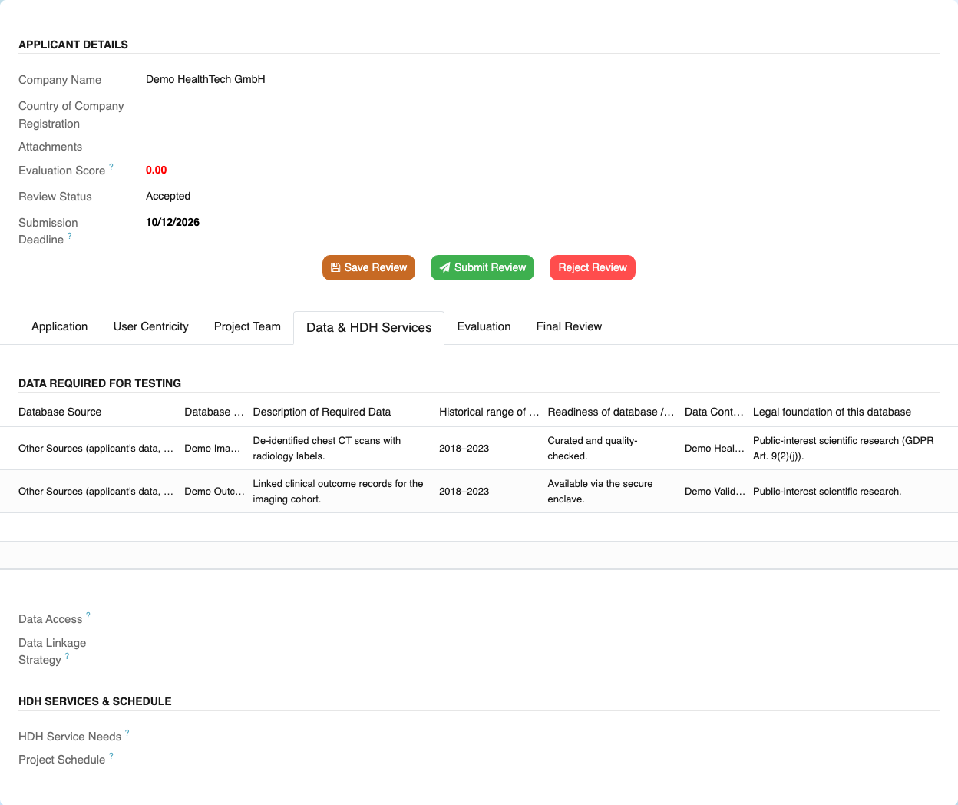Go to the Project Team tab
This screenshot has width=958, height=805.
point(247,326)
